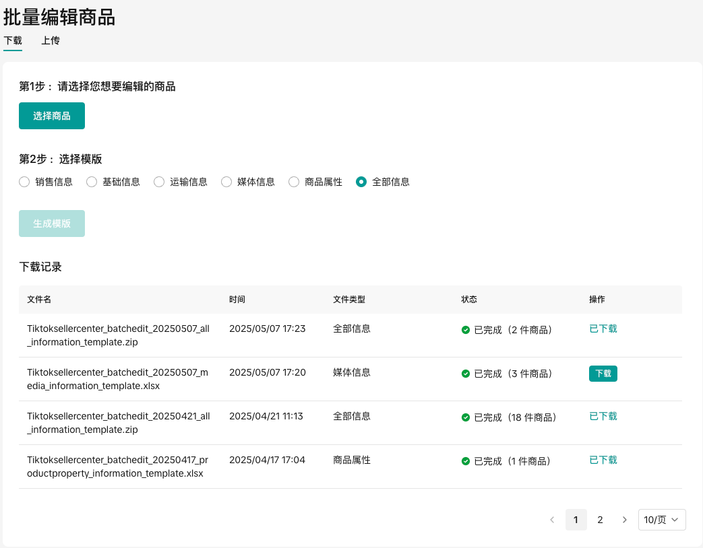Click 已下载 link for 20250421 file
The width and height of the screenshot is (703, 548).
pyautogui.click(x=603, y=416)
